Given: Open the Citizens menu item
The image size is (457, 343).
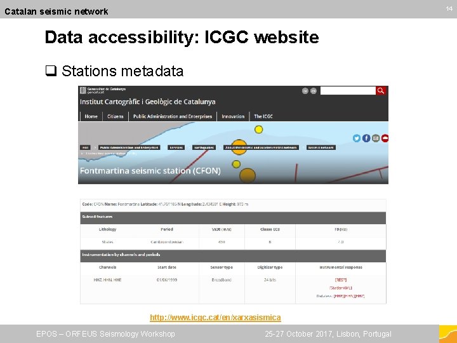Looking at the screenshot, I should point(115,116).
